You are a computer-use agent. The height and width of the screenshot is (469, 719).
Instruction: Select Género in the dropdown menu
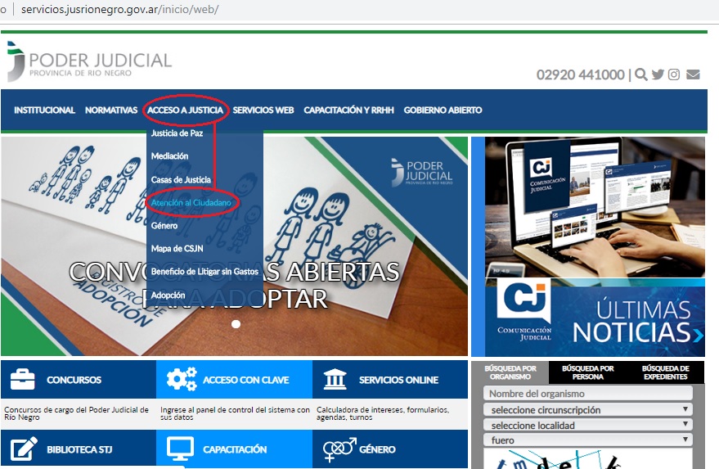coord(164,225)
